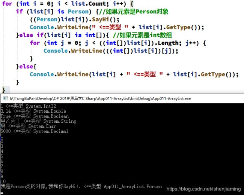Click the standalone '}else{' line
The height and width of the screenshot is (195, 244).
pyautogui.click(x=26, y=67)
